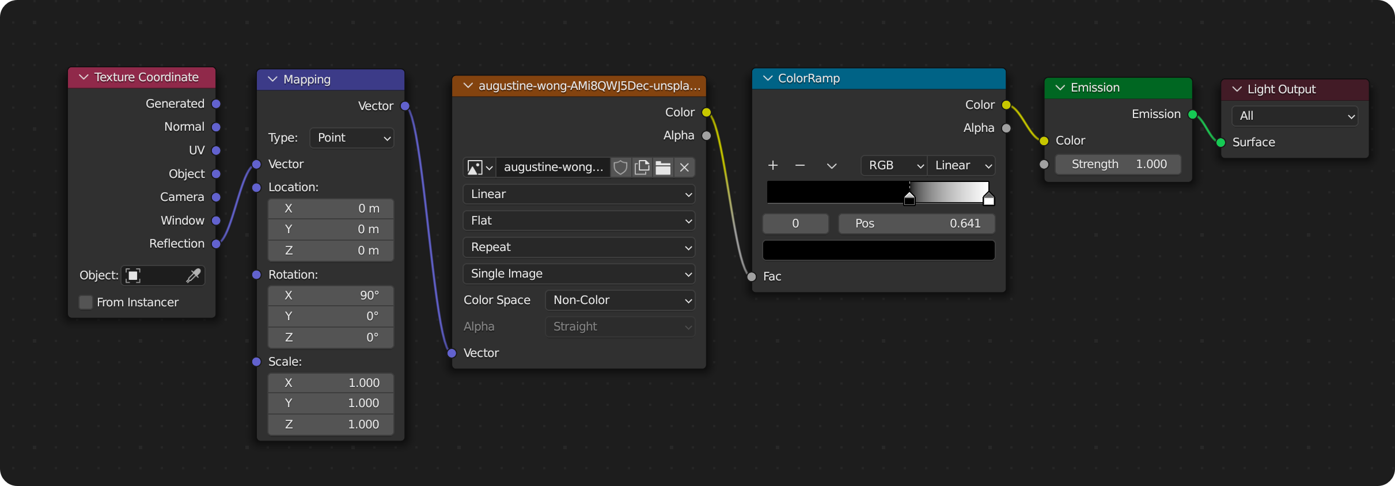Click the Object field in Texture Coordinate

pyautogui.click(x=163, y=275)
